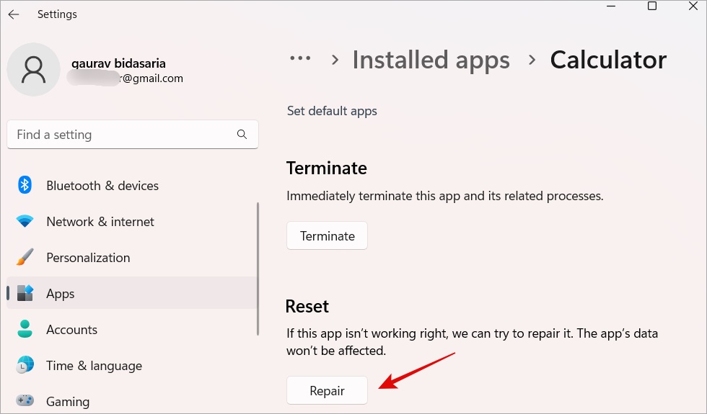
Task: Click the Time & language globe icon
Action: point(25,366)
